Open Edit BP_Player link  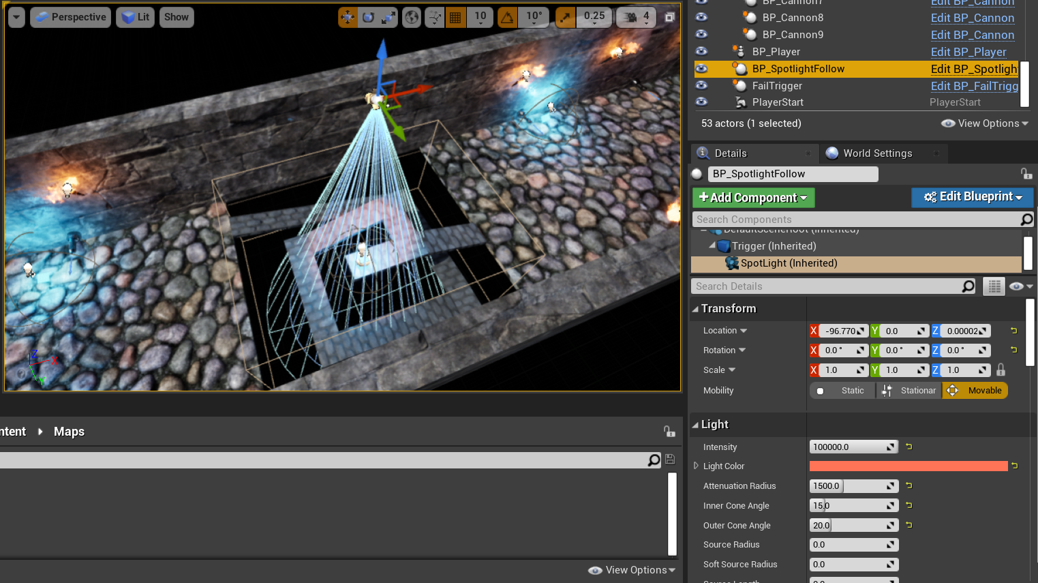(968, 52)
